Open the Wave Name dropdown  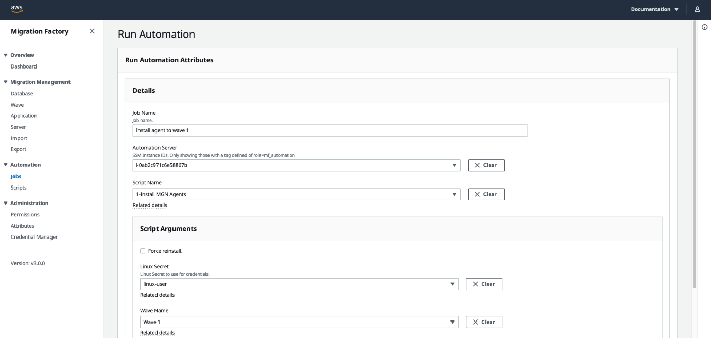pyautogui.click(x=453, y=322)
